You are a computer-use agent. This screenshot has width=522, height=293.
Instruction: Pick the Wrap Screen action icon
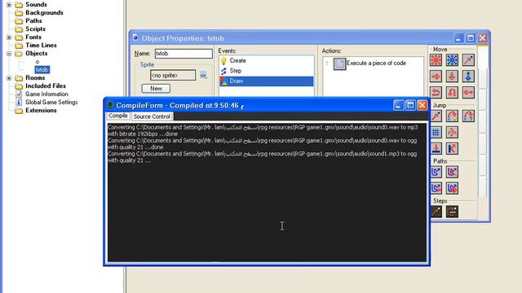[452, 132]
